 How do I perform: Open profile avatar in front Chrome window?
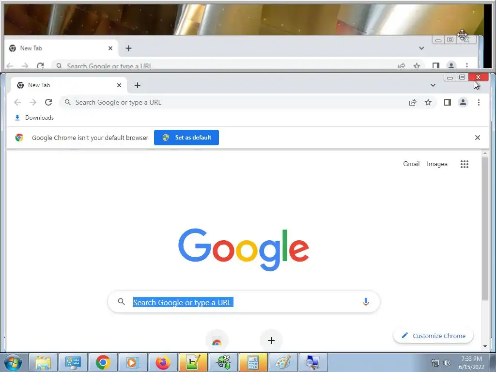point(463,102)
